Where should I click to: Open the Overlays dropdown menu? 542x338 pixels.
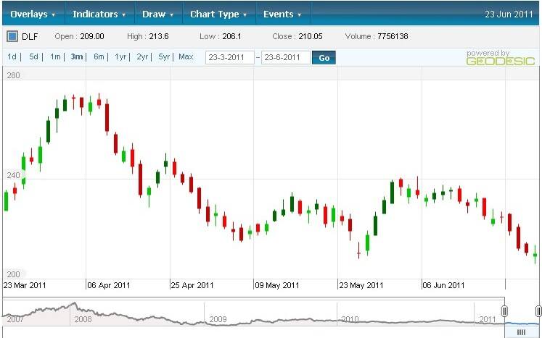33,14
